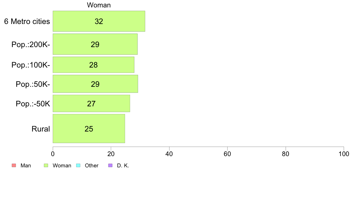Click the purple D. K. legend swatch
Screen dimensions: 352x218
point(111,166)
